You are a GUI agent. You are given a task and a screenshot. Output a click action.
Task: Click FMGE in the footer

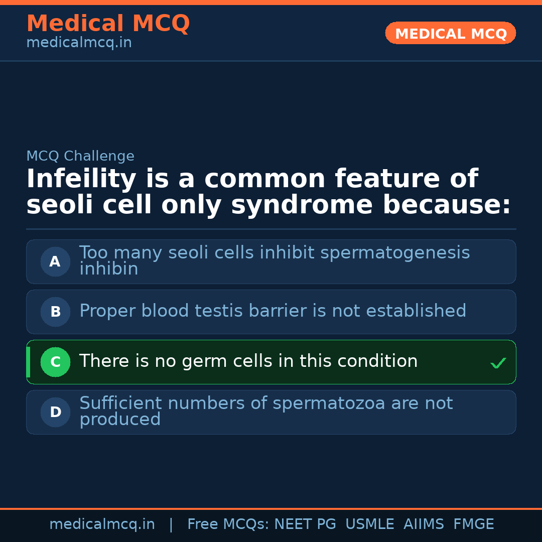[473, 524]
